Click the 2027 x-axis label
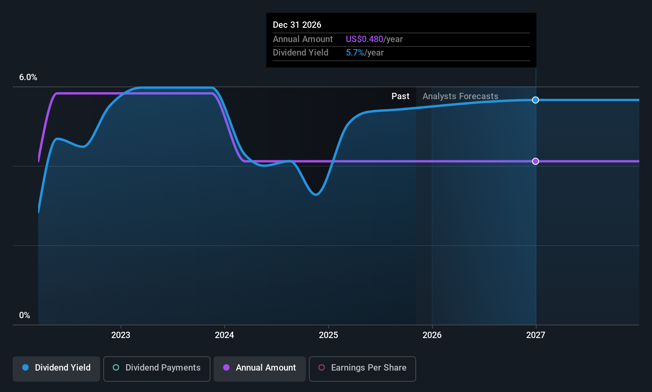652x392 pixels. [536, 335]
